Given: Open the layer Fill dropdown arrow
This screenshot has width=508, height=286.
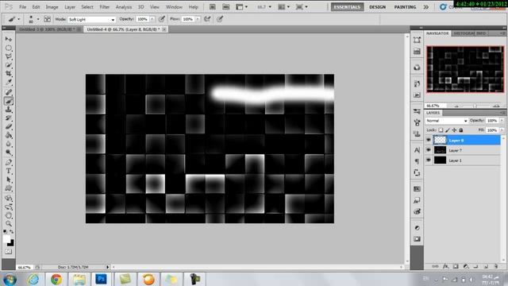Looking at the screenshot, I should [502, 130].
